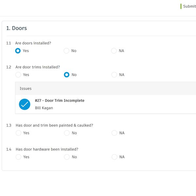Click question text 'Has door hardware been installed?'
The height and width of the screenshot is (196, 196).
tap(47, 149)
